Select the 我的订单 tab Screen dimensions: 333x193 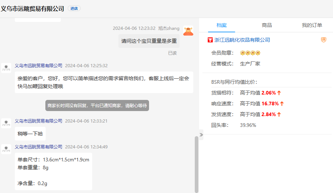[312, 25]
